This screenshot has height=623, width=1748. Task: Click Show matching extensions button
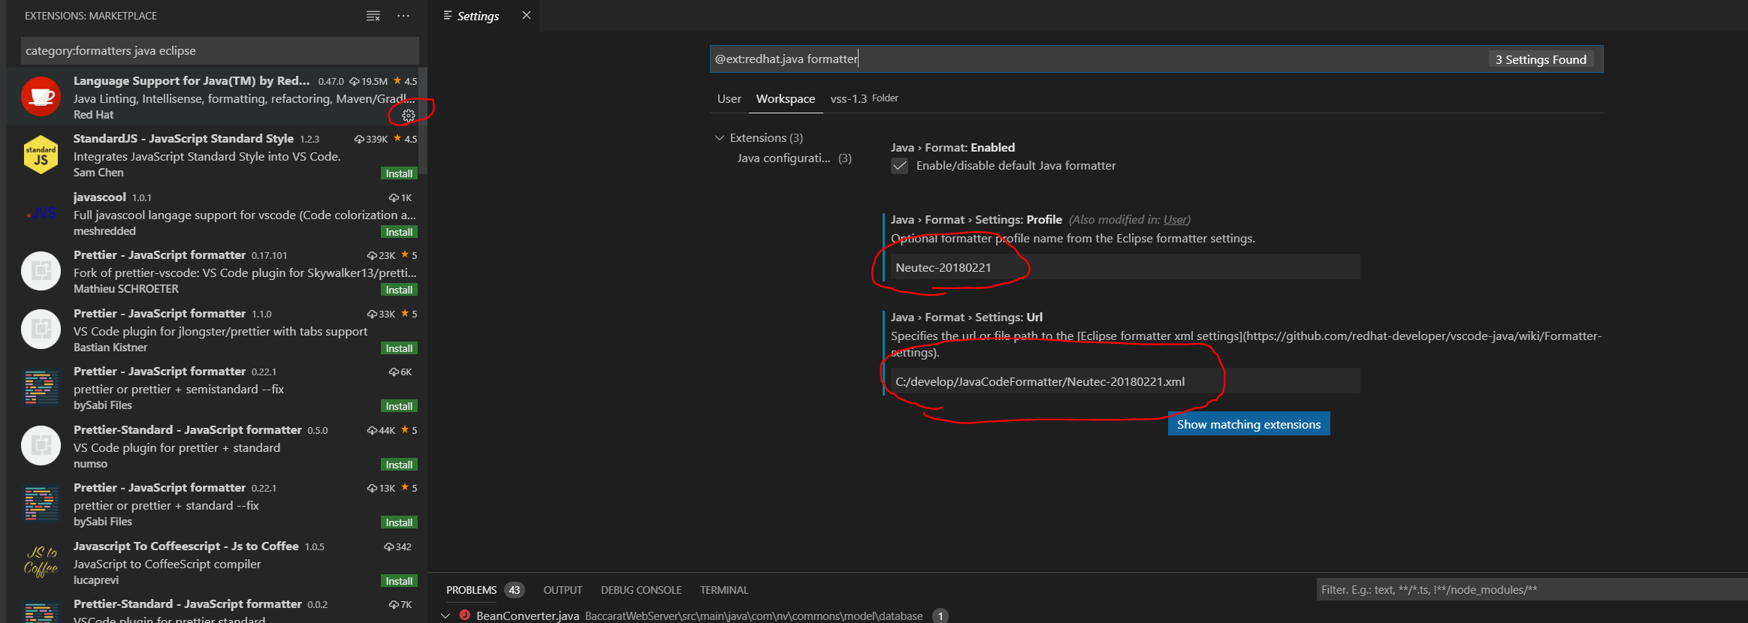coord(1248,424)
